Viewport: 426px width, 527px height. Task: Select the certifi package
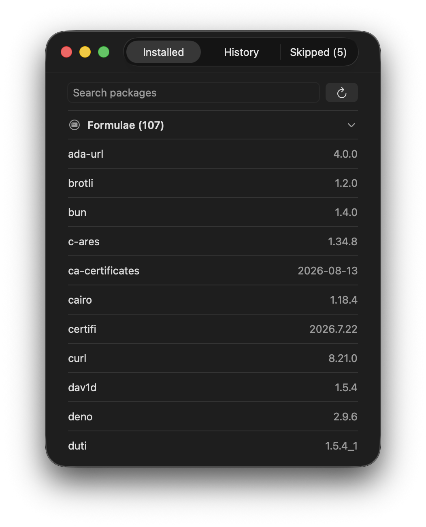(213, 329)
